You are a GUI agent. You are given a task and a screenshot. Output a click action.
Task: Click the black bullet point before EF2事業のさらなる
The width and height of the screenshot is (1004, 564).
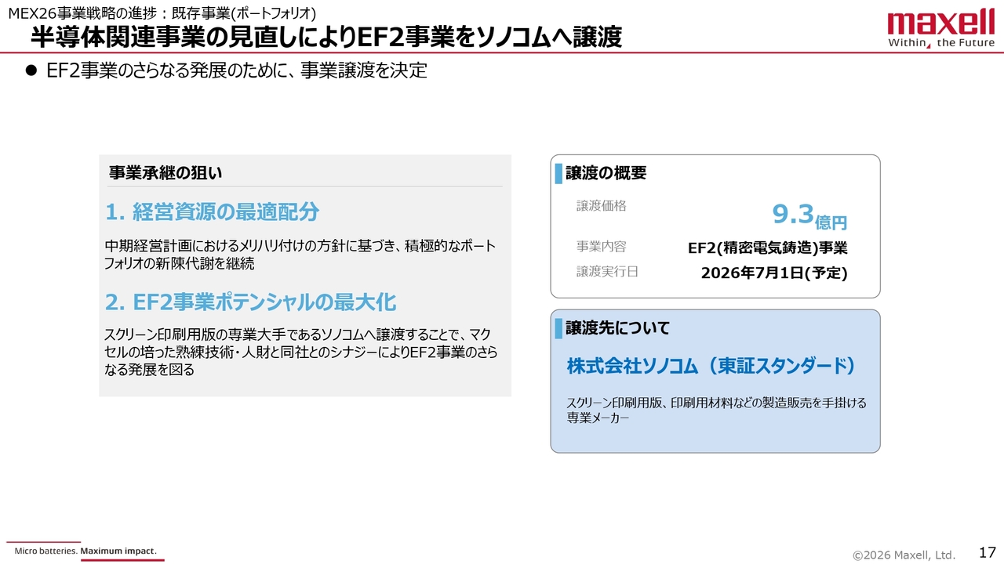click(x=31, y=70)
